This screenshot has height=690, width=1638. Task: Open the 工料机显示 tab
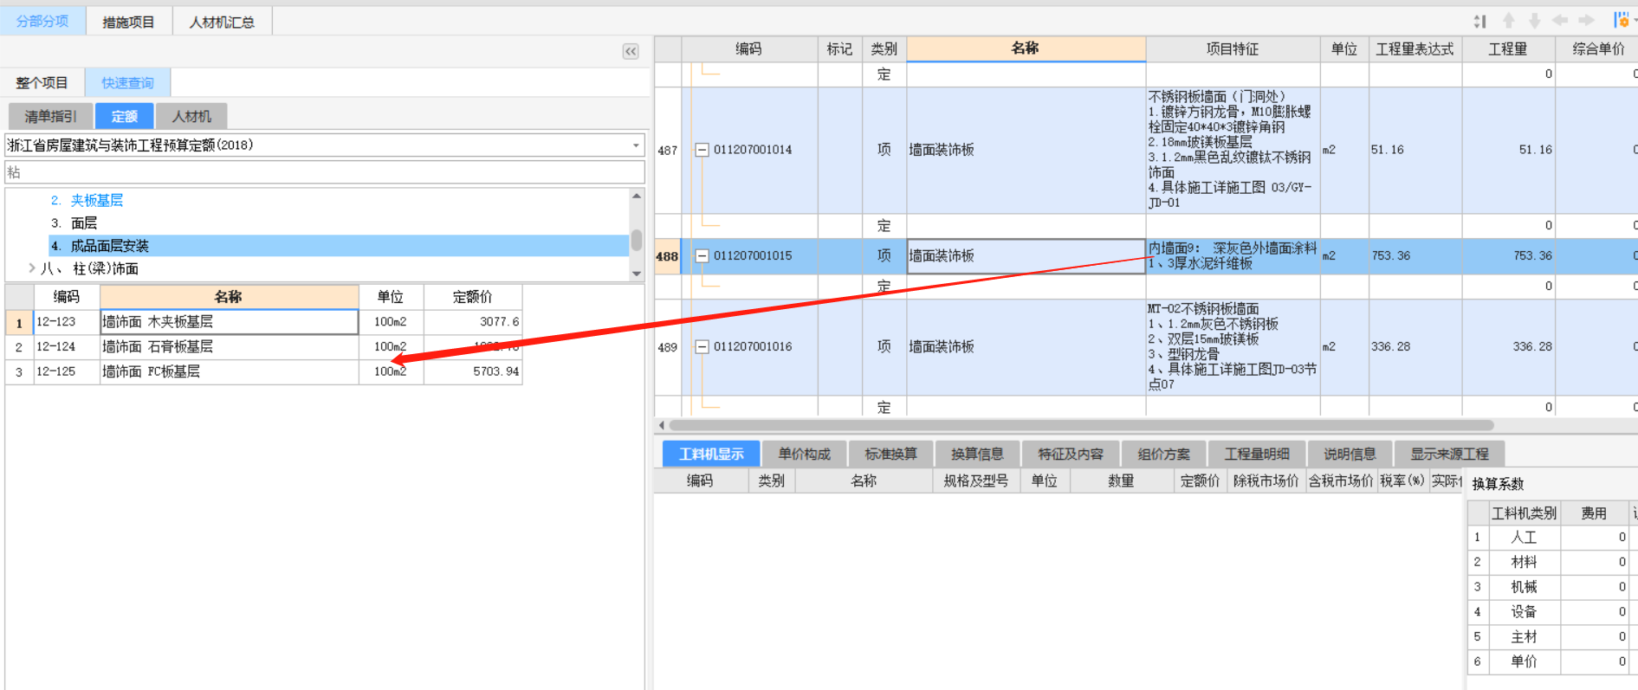click(x=711, y=454)
